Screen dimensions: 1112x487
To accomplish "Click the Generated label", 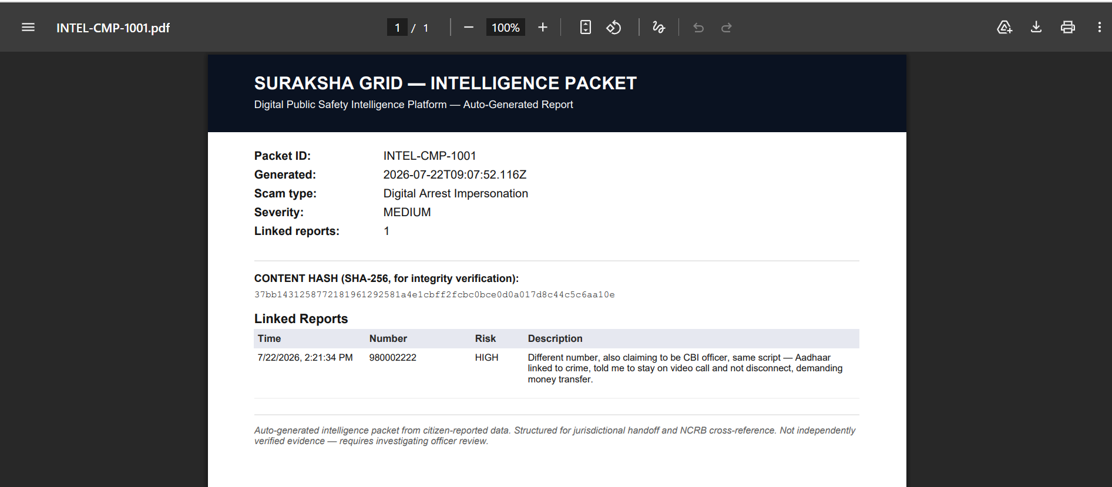I will click(x=285, y=174).
